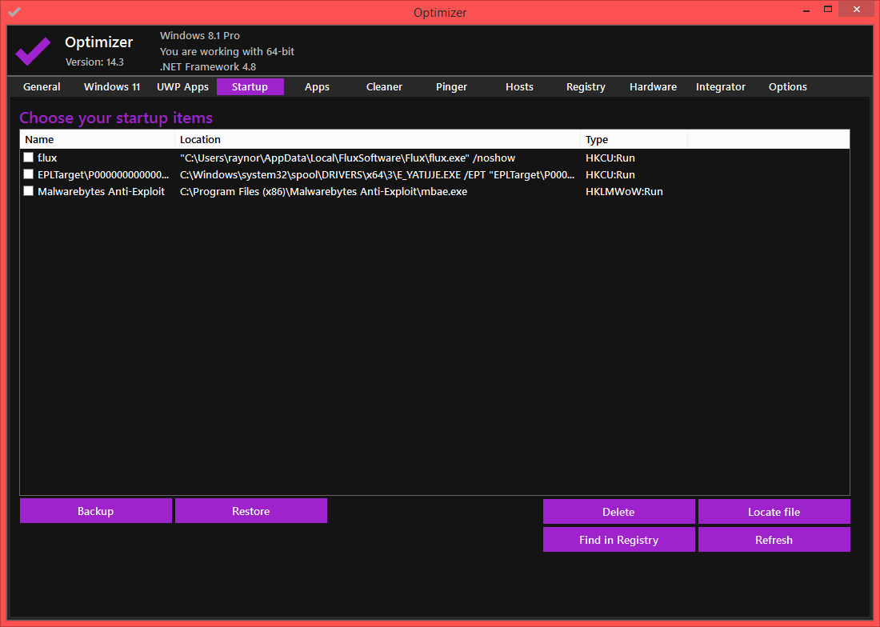Select the Pinger tab
This screenshot has height=627, width=880.
click(451, 86)
